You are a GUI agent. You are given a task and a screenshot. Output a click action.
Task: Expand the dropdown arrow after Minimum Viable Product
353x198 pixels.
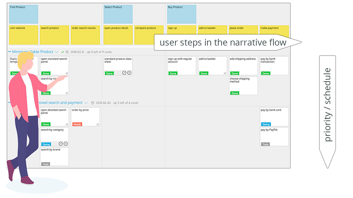click(x=57, y=52)
